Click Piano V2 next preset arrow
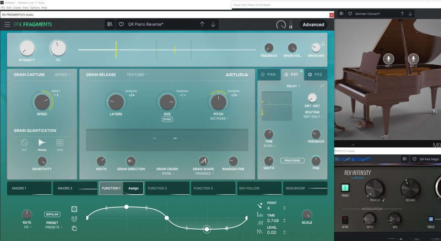 pyautogui.click(x=410, y=14)
